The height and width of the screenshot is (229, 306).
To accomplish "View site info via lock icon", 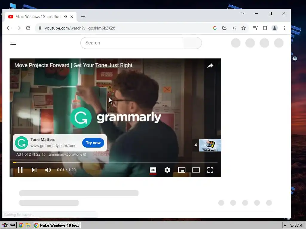I will pos(40,28).
